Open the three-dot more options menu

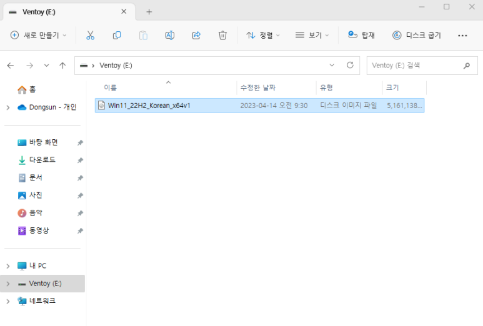click(462, 36)
